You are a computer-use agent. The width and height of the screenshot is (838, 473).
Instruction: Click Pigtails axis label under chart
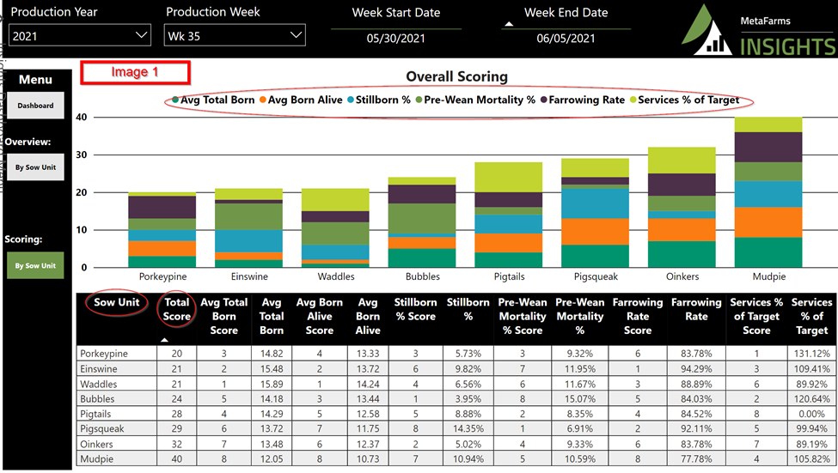tap(509, 276)
